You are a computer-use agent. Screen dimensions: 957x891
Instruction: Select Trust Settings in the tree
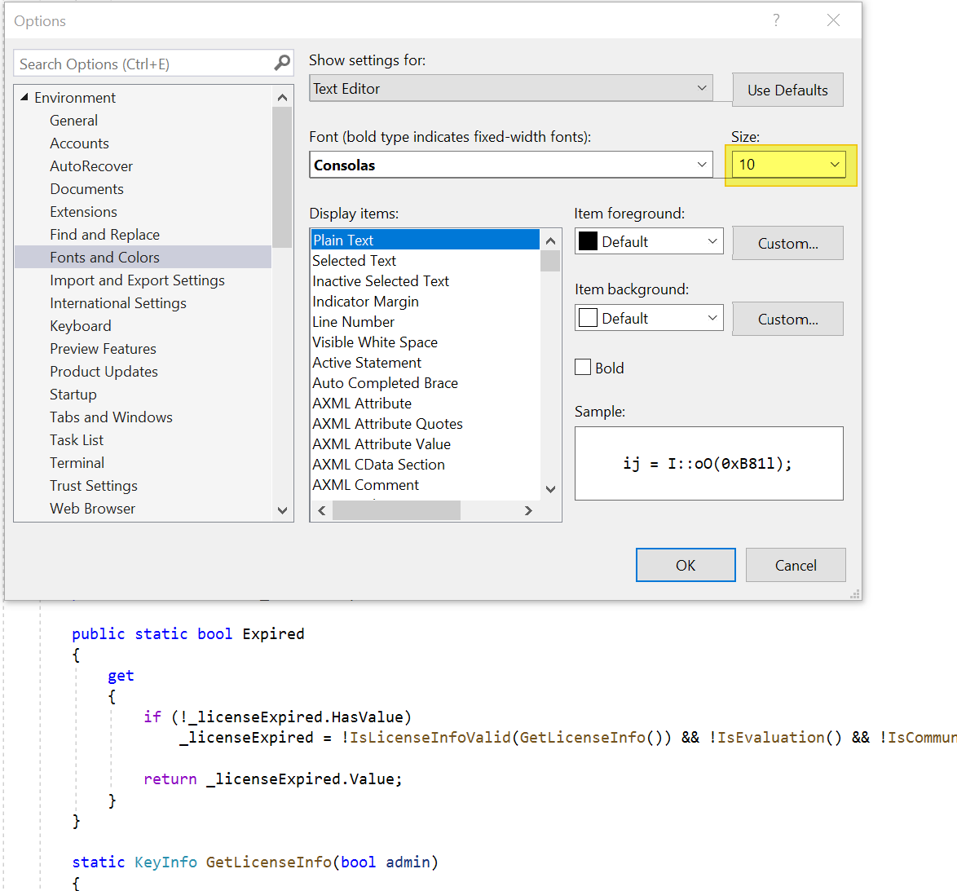[x=94, y=486]
